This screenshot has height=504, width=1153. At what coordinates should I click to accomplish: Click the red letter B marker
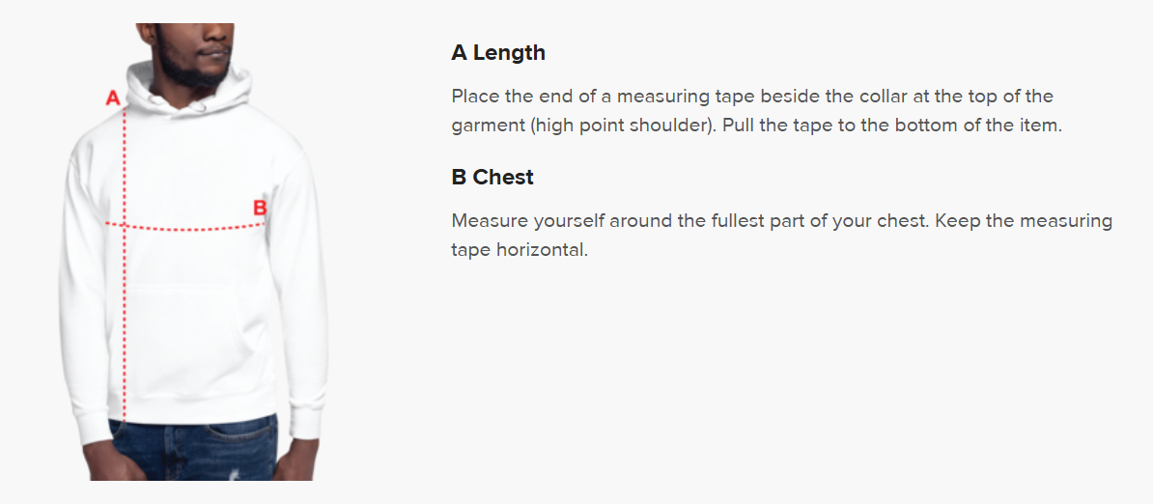pyautogui.click(x=259, y=208)
